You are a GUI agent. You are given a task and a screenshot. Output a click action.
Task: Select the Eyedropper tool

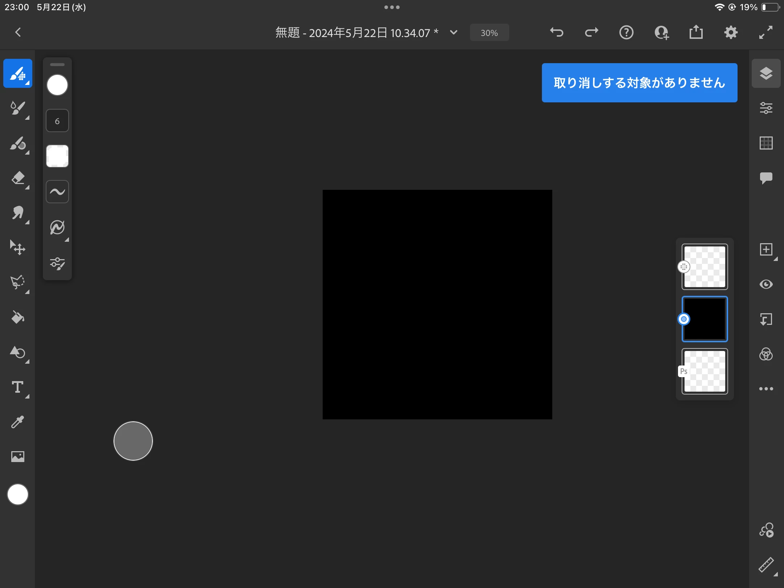[x=18, y=422]
